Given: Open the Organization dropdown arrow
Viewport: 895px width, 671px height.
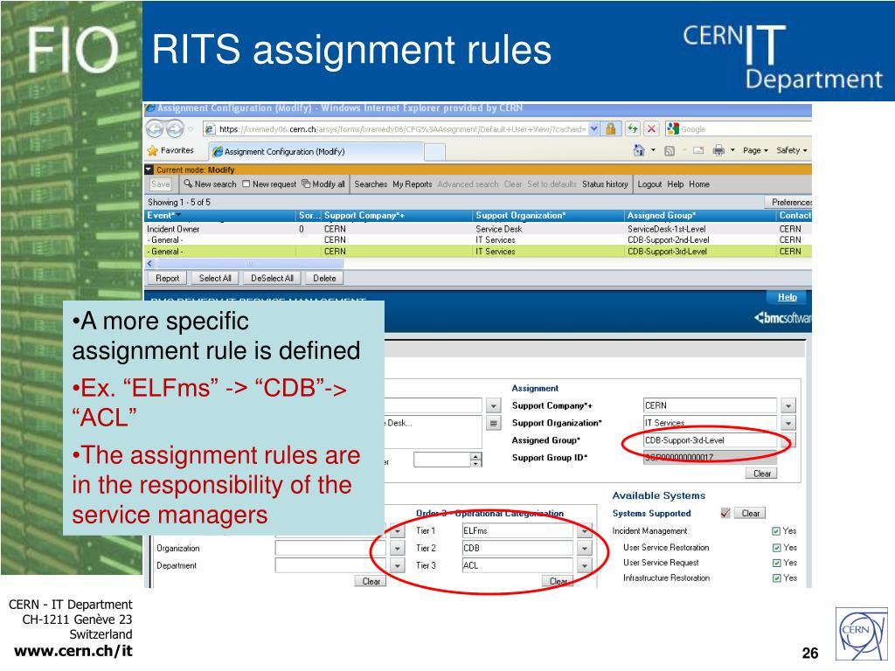Looking at the screenshot, I should (398, 549).
